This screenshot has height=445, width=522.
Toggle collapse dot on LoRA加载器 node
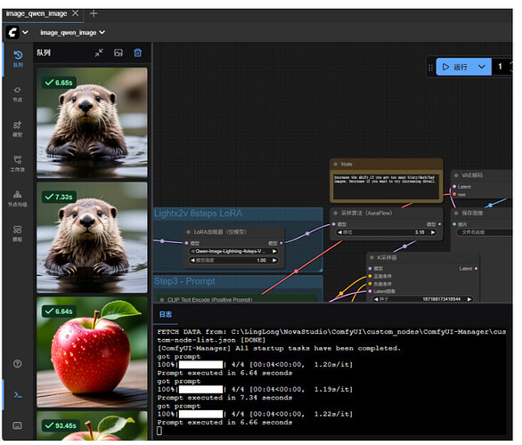click(x=189, y=232)
